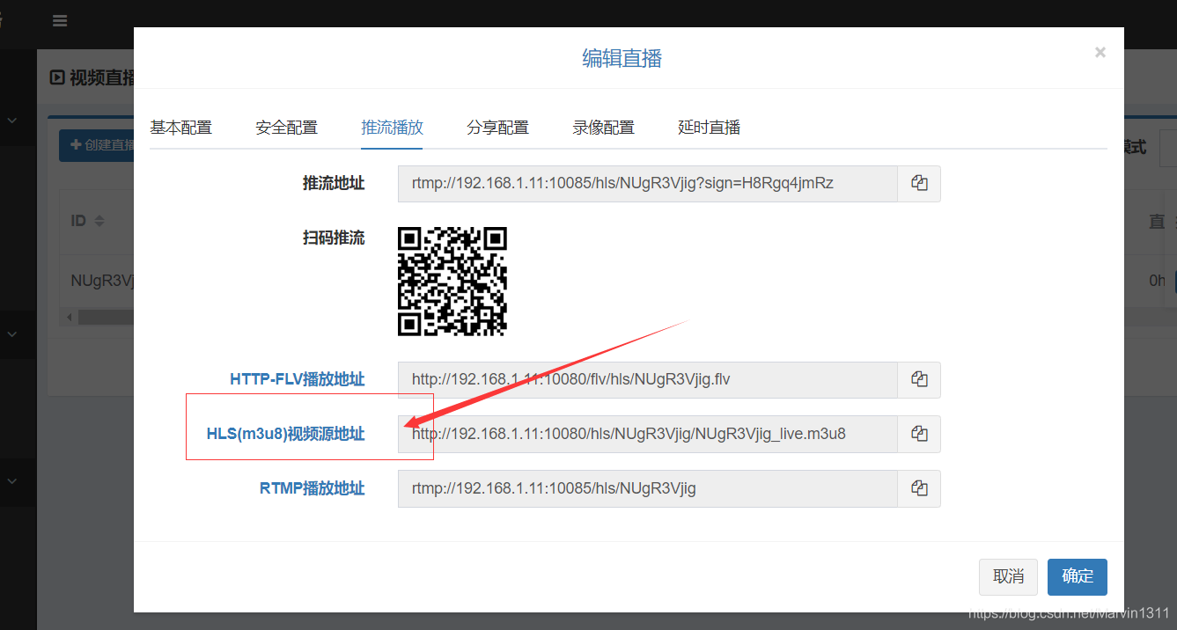Copy the HLS(m3u8)视频源地址 URL
Viewport: 1177px width, 630px height.
coord(919,434)
